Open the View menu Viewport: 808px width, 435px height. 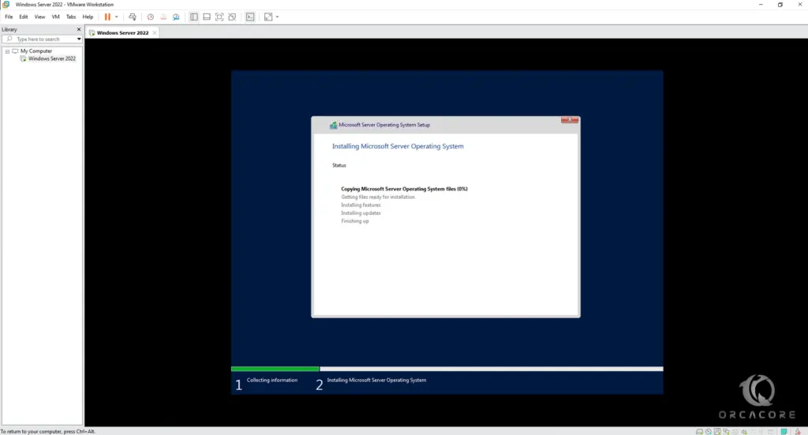point(39,17)
